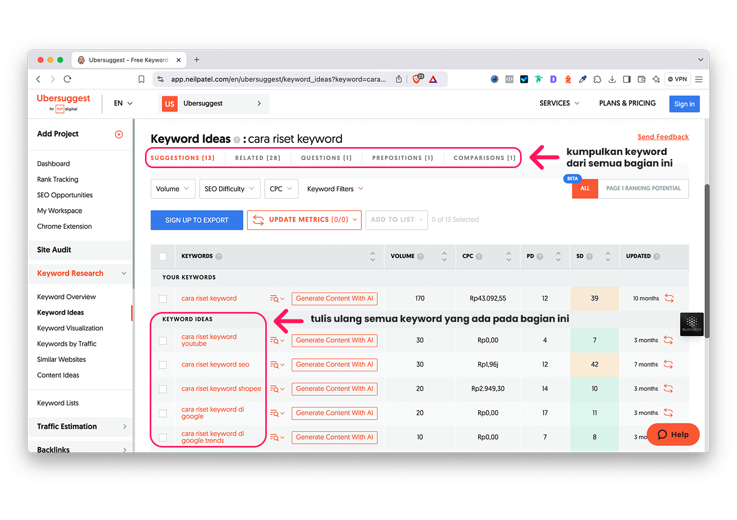Expand the Keyword Filters dropdown
737x520 pixels.
coord(335,189)
